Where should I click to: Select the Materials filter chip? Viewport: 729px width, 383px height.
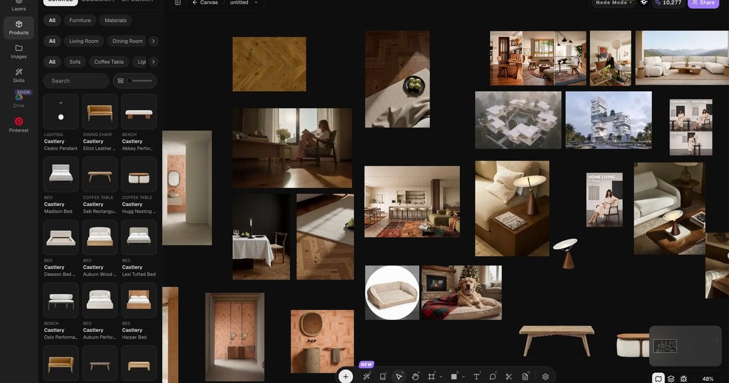[115, 20]
